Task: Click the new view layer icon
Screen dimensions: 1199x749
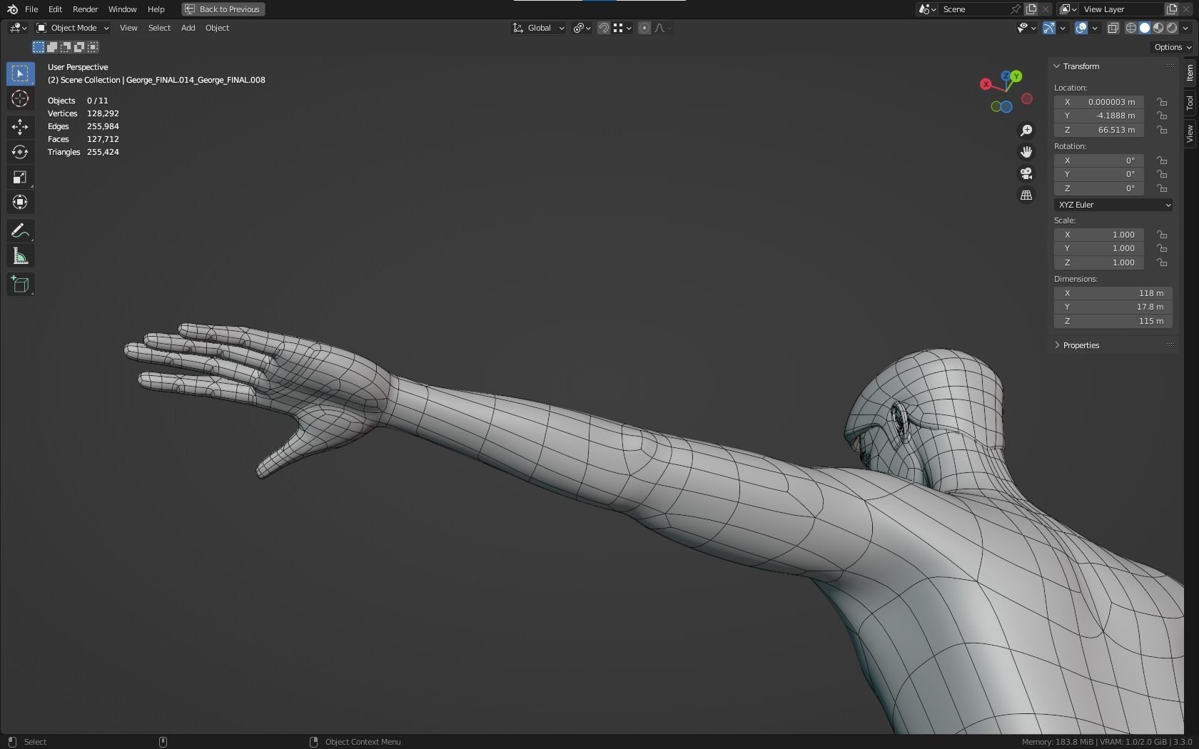Action: [x=1172, y=9]
